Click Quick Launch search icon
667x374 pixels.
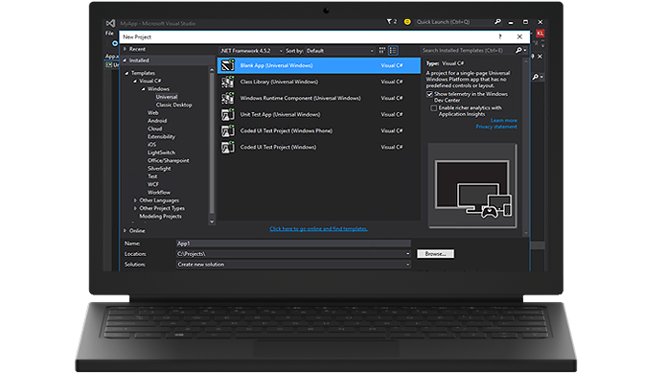pos(497,22)
